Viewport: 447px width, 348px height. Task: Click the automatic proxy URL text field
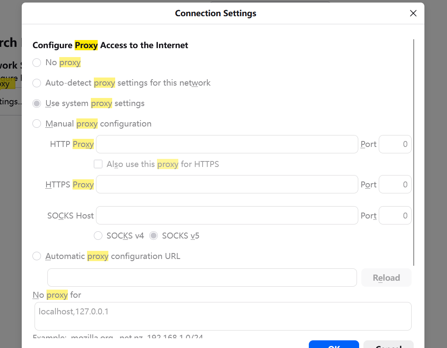point(202,278)
